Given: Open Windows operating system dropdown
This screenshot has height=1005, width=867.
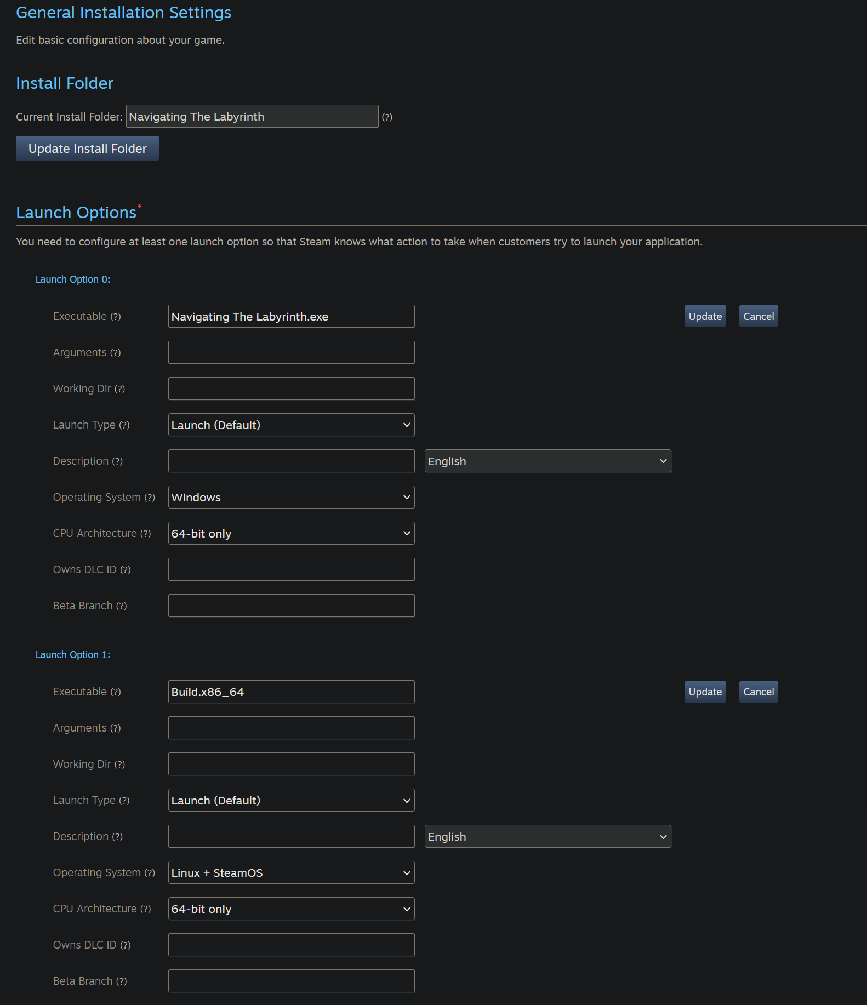Looking at the screenshot, I should pyautogui.click(x=291, y=498).
